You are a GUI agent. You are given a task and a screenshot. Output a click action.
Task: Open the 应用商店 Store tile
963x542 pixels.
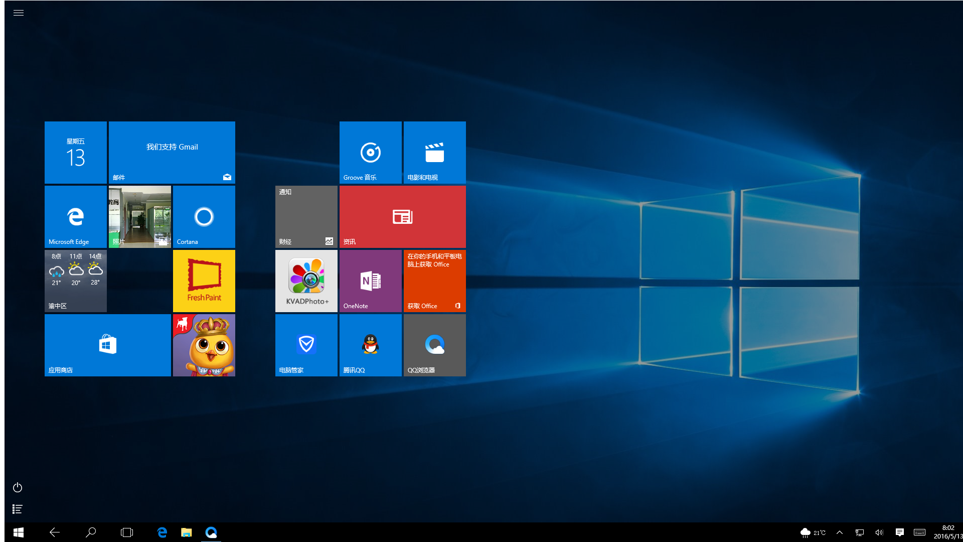pyautogui.click(x=108, y=345)
